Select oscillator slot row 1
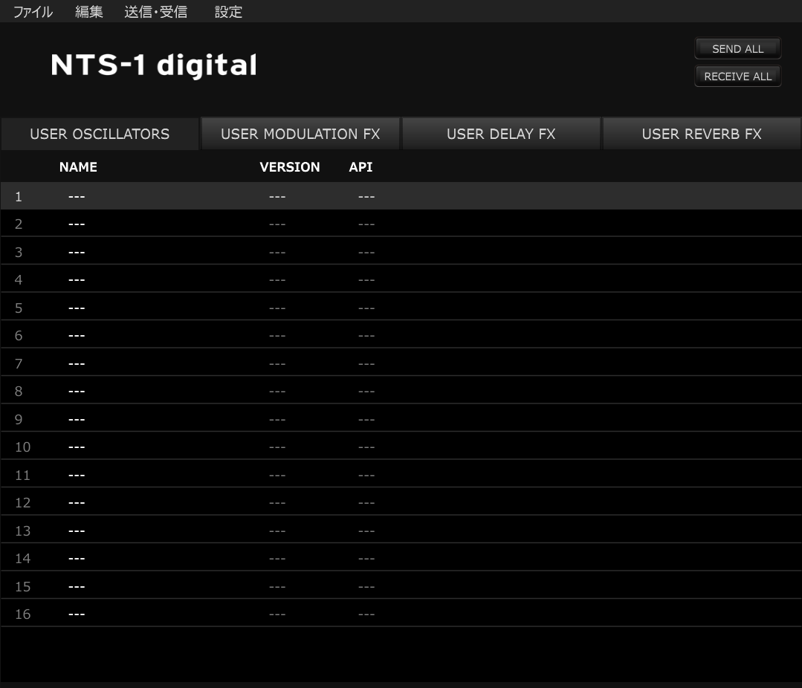The width and height of the screenshot is (802, 688). point(401,196)
